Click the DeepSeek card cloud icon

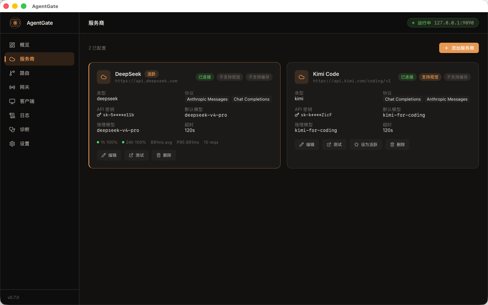(x=104, y=77)
